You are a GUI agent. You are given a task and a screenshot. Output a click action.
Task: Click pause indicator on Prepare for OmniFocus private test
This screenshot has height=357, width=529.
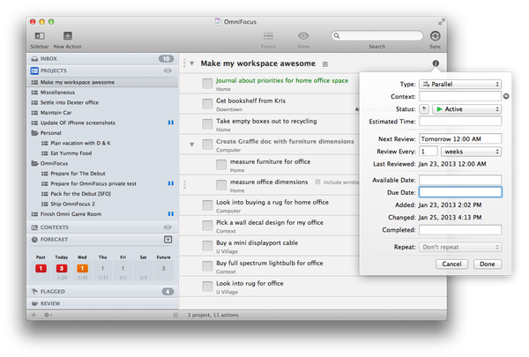(171, 183)
